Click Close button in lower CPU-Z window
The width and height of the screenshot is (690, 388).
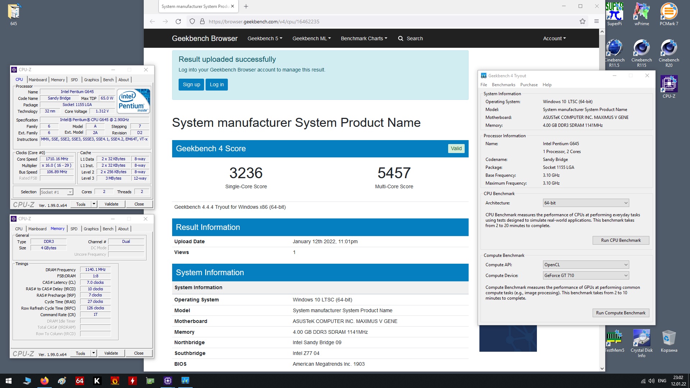click(x=139, y=353)
